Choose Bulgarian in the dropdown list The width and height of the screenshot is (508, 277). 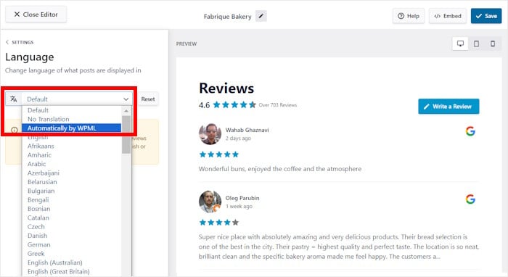click(x=72, y=191)
